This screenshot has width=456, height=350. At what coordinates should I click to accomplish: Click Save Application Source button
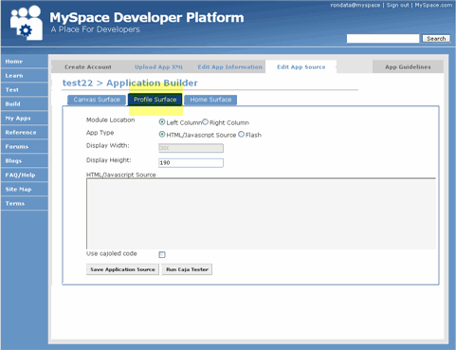tap(122, 269)
